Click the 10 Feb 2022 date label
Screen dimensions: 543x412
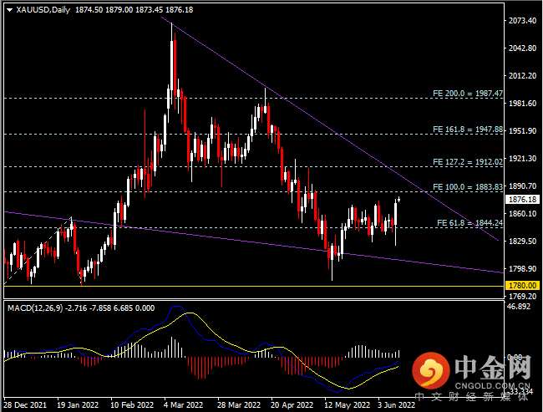click(x=132, y=404)
